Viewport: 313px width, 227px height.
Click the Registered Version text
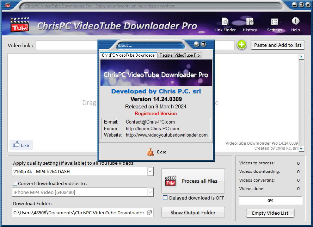[x=156, y=113]
